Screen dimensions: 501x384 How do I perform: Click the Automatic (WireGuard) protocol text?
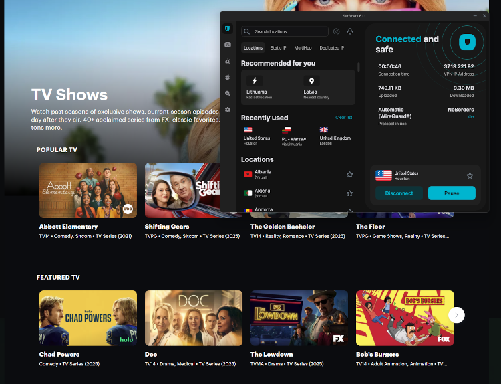395,113
